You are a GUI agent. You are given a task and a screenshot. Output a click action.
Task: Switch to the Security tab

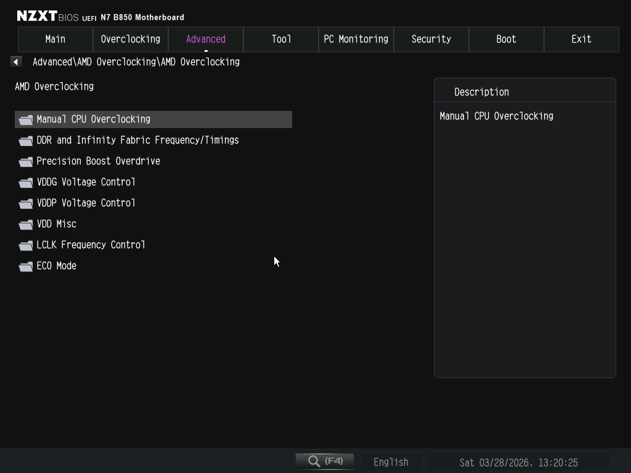click(x=431, y=39)
